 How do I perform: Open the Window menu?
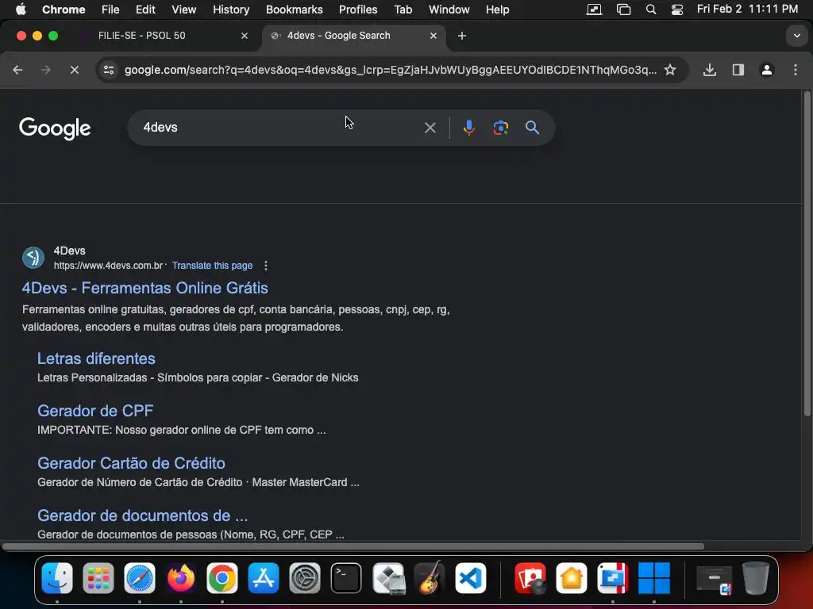pos(449,10)
